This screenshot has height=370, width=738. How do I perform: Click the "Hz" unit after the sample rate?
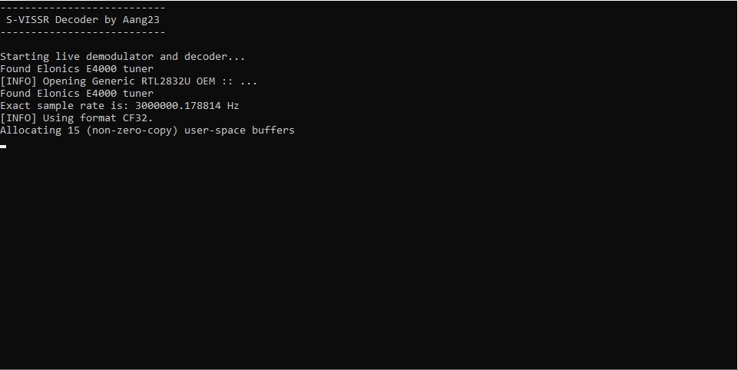233,105
